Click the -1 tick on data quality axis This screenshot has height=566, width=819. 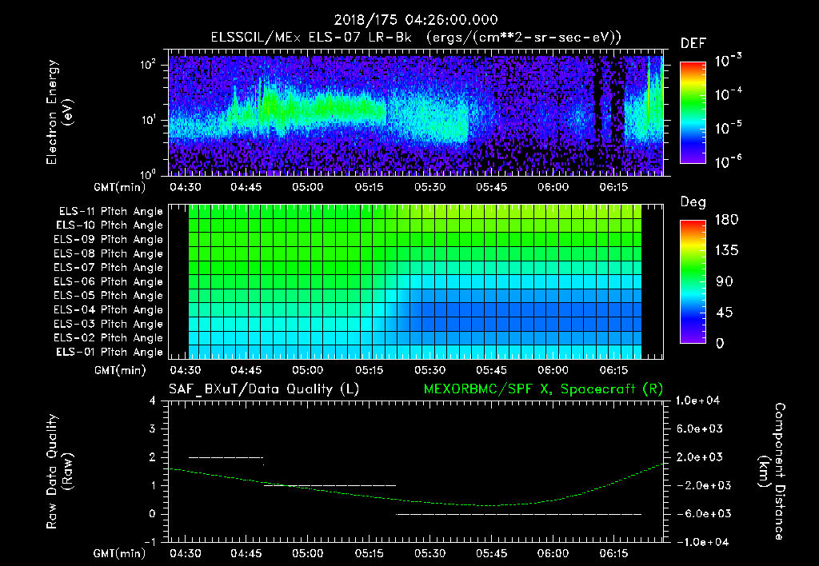click(x=150, y=542)
